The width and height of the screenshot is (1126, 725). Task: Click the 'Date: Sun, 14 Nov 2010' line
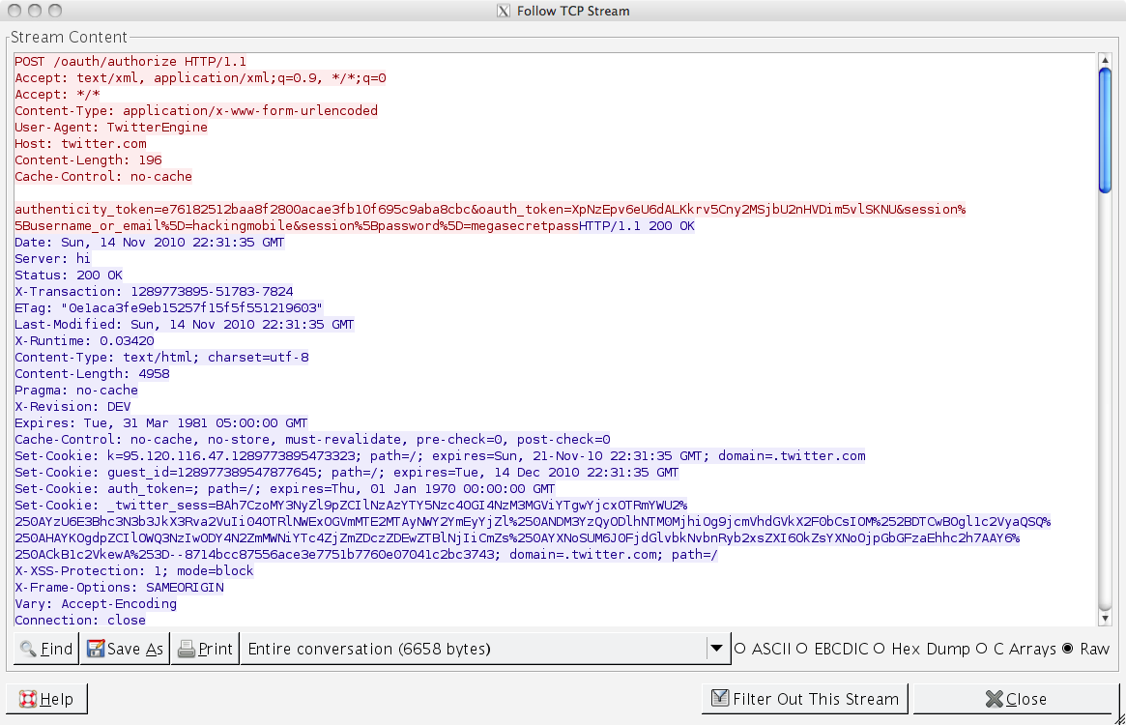(150, 242)
